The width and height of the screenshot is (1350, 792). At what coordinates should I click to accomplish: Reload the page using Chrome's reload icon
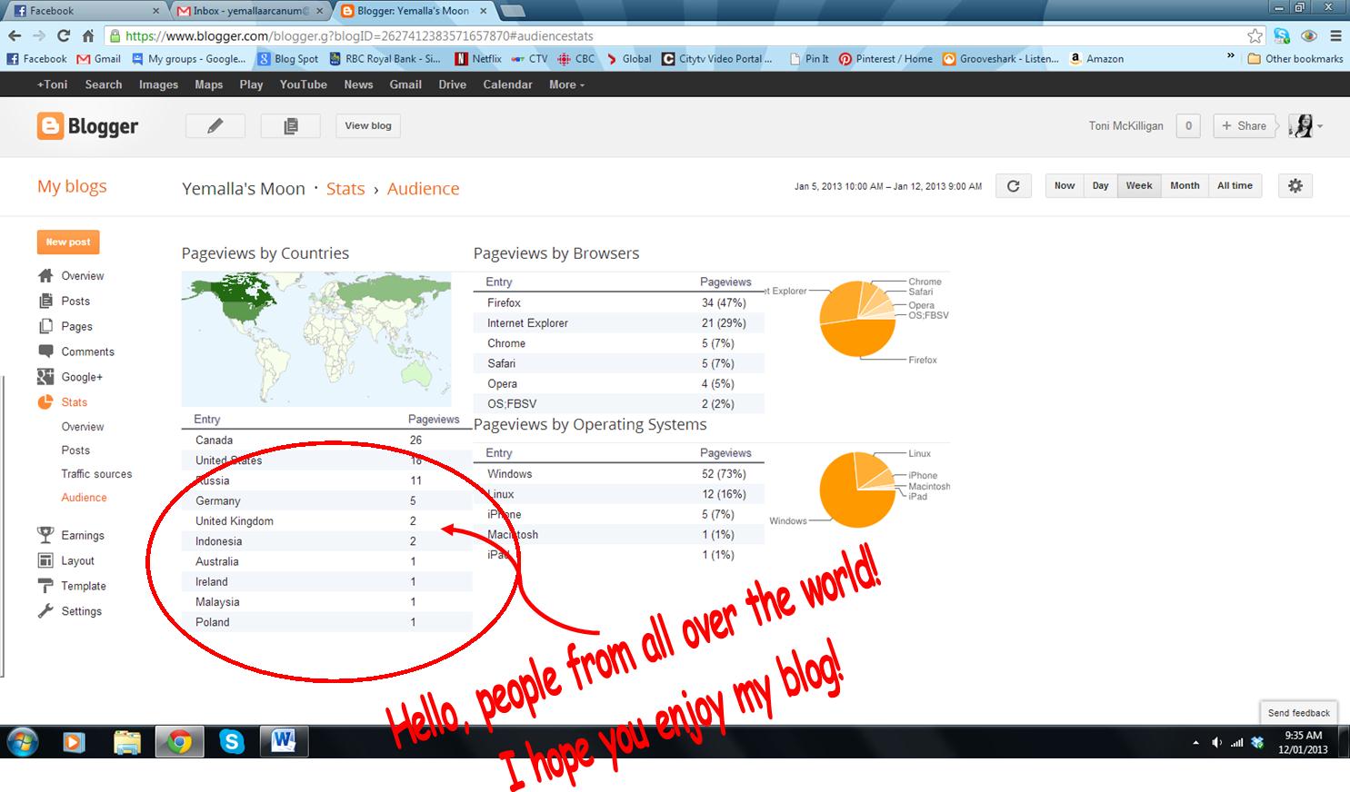click(x=64, y=36)
